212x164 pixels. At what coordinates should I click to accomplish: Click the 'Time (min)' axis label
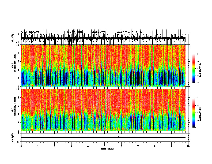tap(107, 149)
